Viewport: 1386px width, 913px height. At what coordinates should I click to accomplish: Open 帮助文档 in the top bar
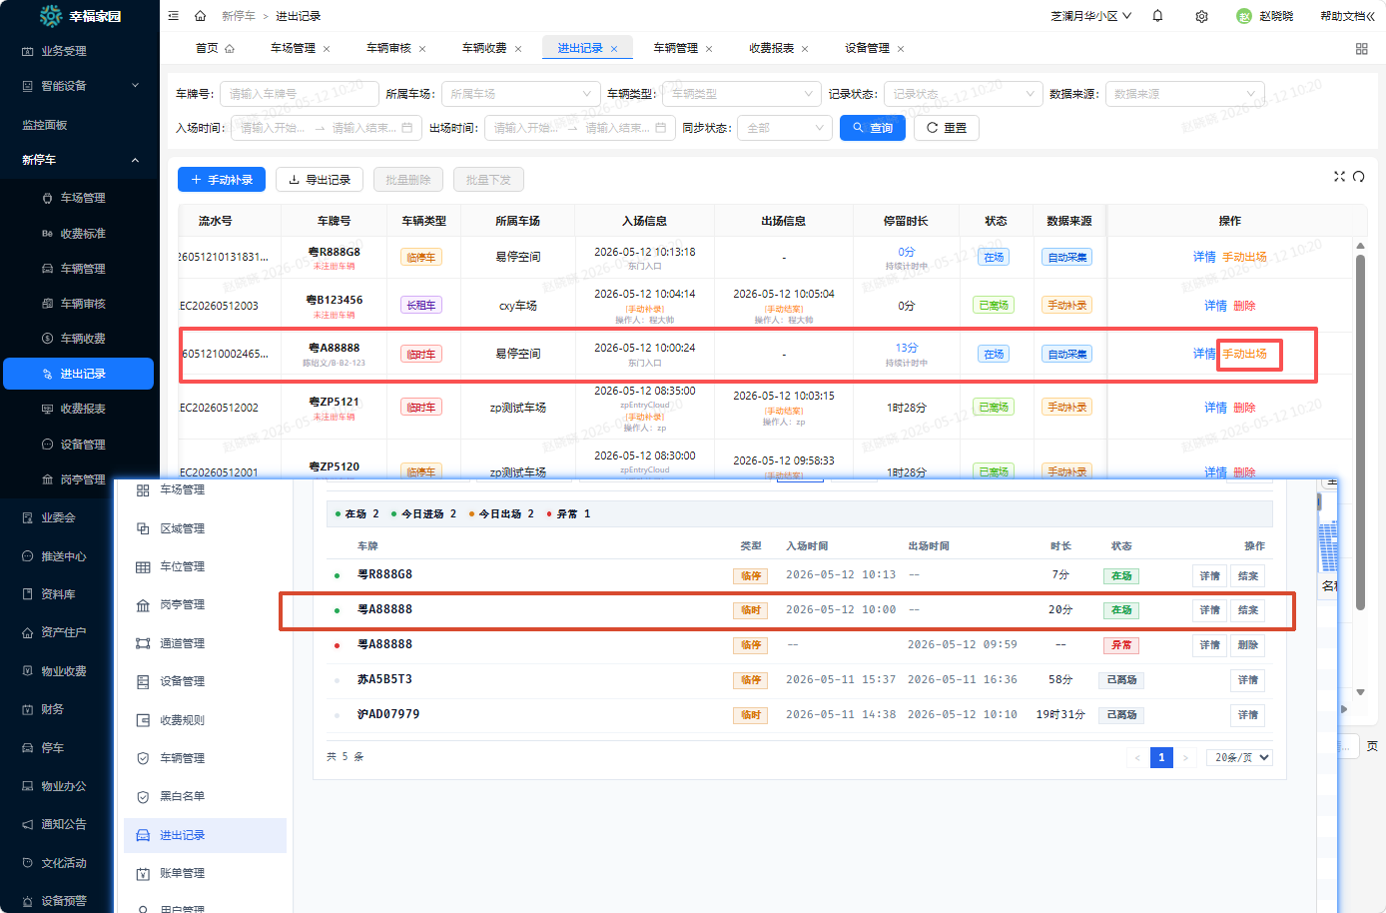click(1347, 16)
